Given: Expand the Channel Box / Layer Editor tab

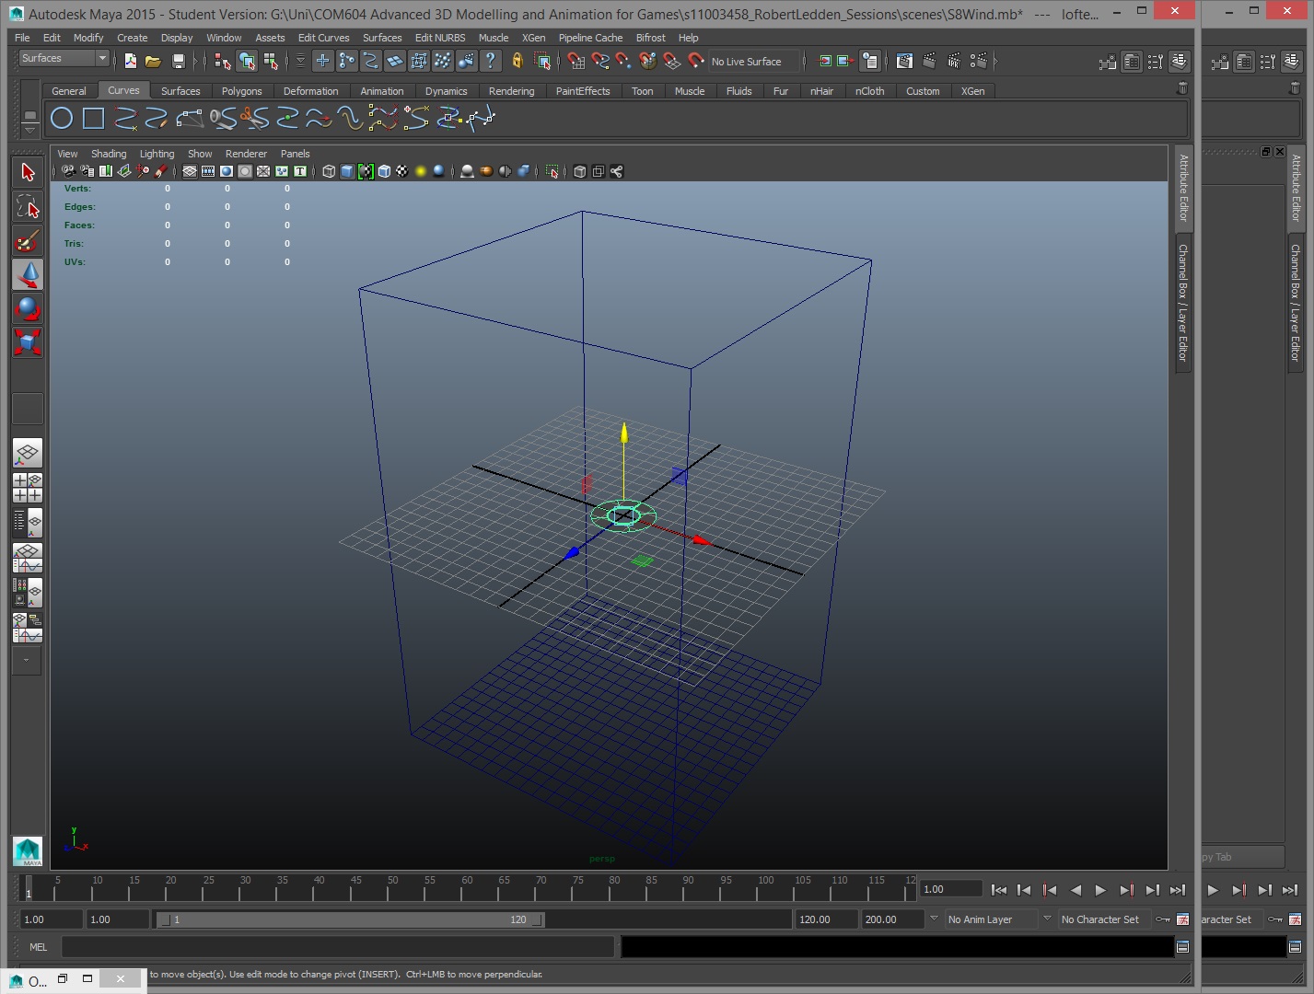Looking at the screenshot, I should (1183, 303).
